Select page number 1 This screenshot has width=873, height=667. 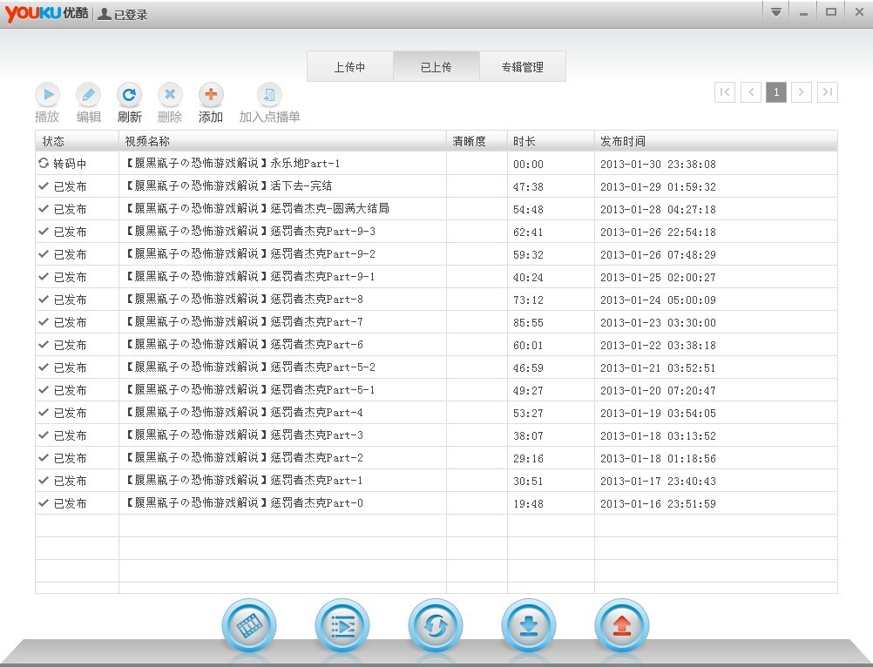[x=776, y=92]
